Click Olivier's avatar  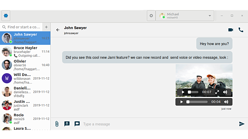point(7,65)
